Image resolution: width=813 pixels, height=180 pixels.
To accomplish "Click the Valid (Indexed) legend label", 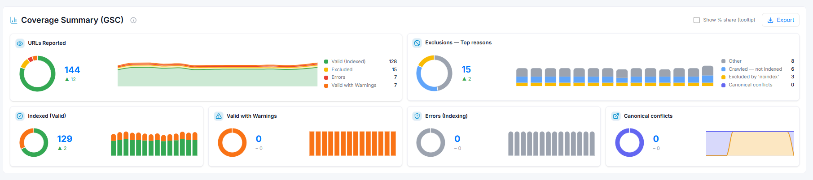I will [348, 62].
